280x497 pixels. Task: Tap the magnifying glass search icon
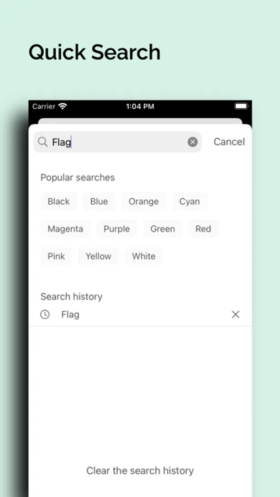pos(43,142)
